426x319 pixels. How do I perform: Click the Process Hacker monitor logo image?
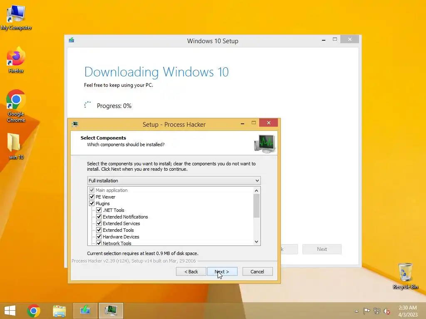click(x=265, y=143)
